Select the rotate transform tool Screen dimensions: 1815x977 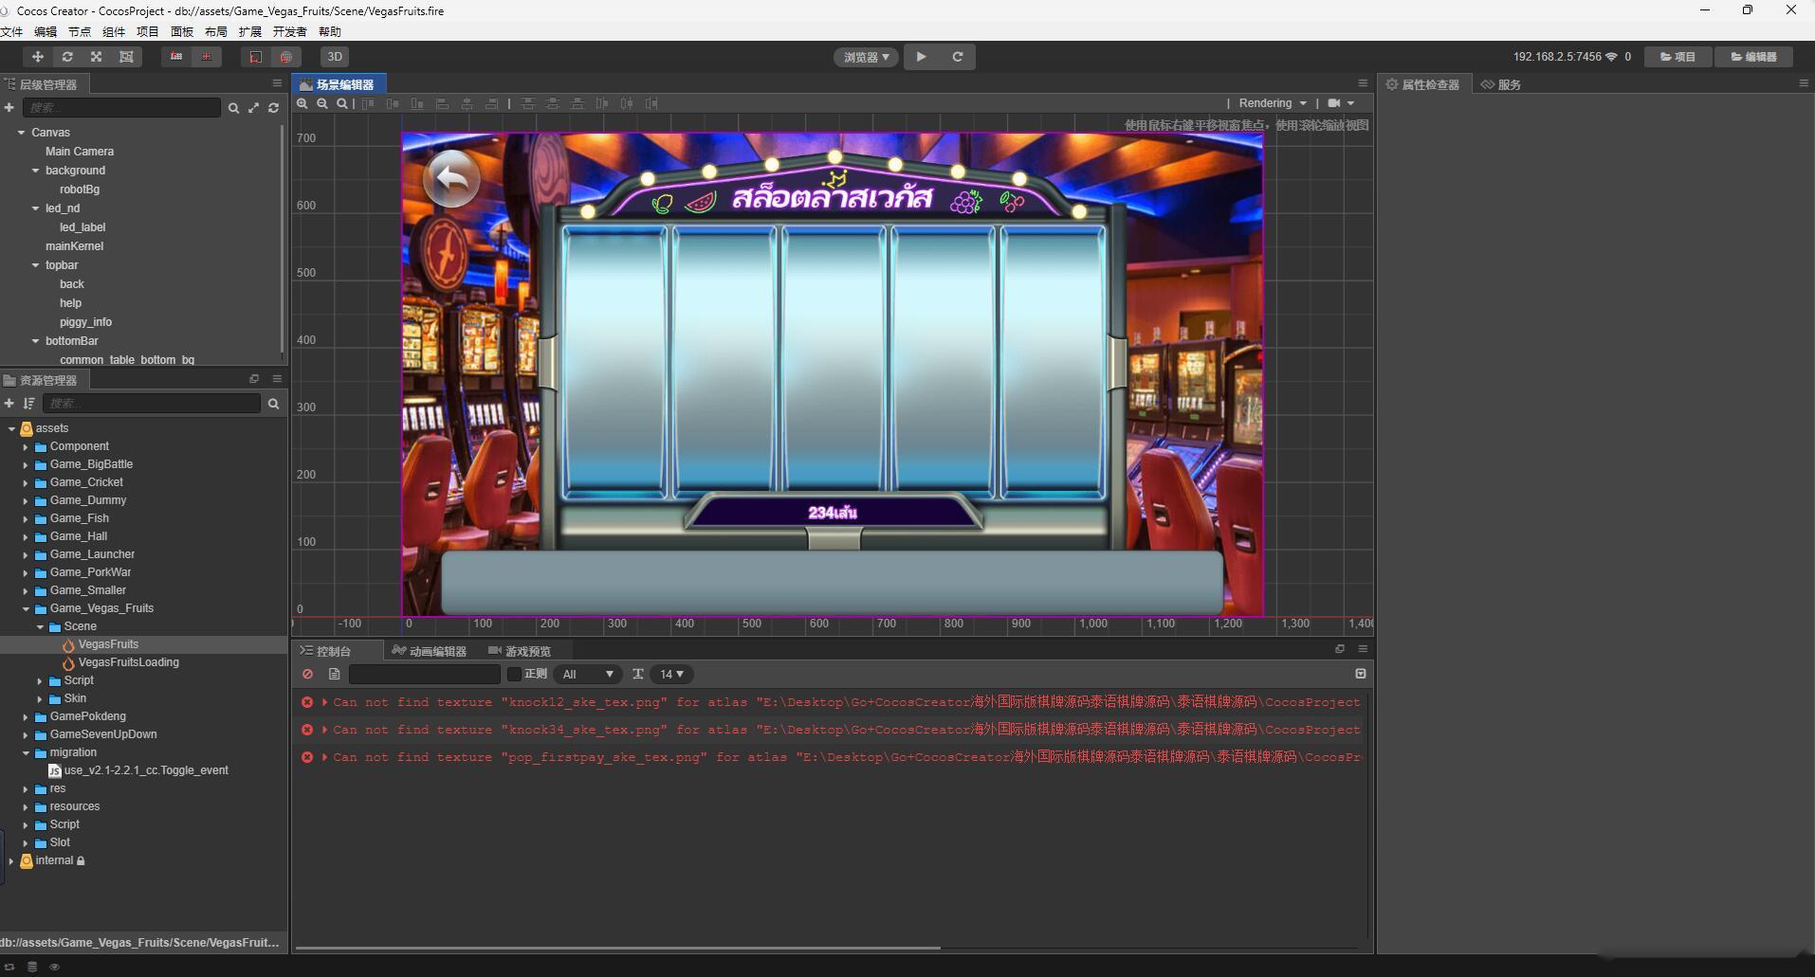point(67,57)
